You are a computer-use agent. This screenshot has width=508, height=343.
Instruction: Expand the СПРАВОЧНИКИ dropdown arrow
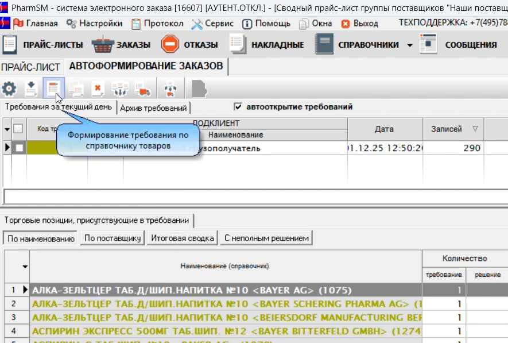point(410,45)
